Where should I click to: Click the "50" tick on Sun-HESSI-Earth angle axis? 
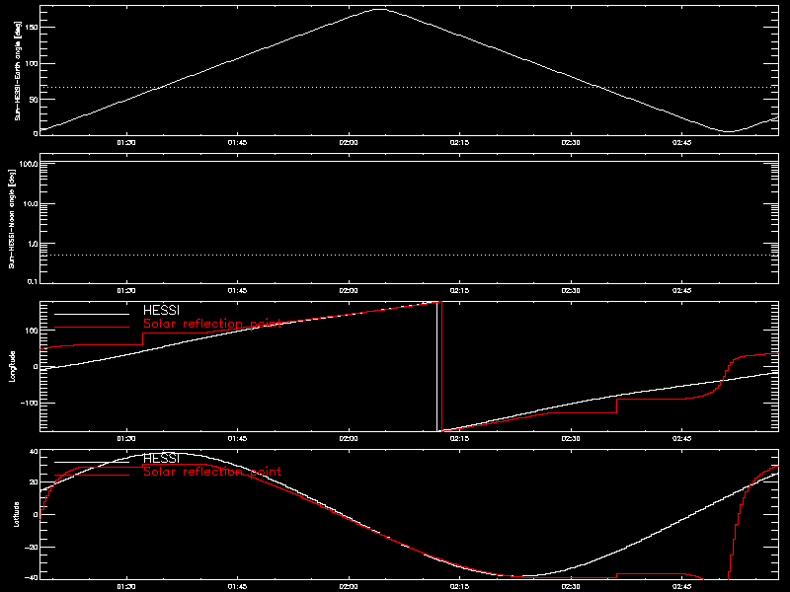point(34,100)
